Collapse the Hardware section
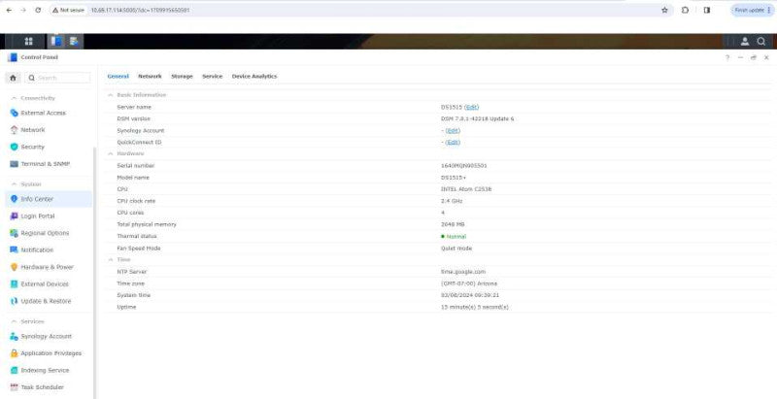 111,153
